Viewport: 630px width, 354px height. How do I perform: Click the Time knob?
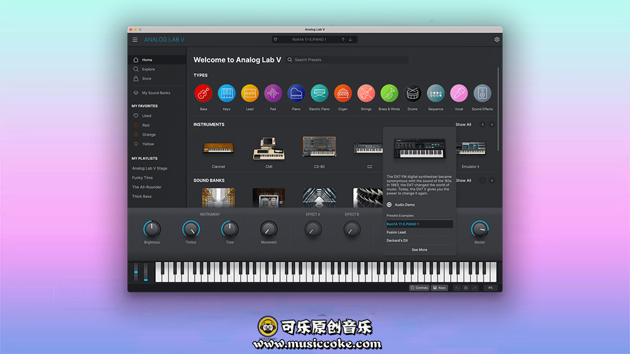pos(230,229)
